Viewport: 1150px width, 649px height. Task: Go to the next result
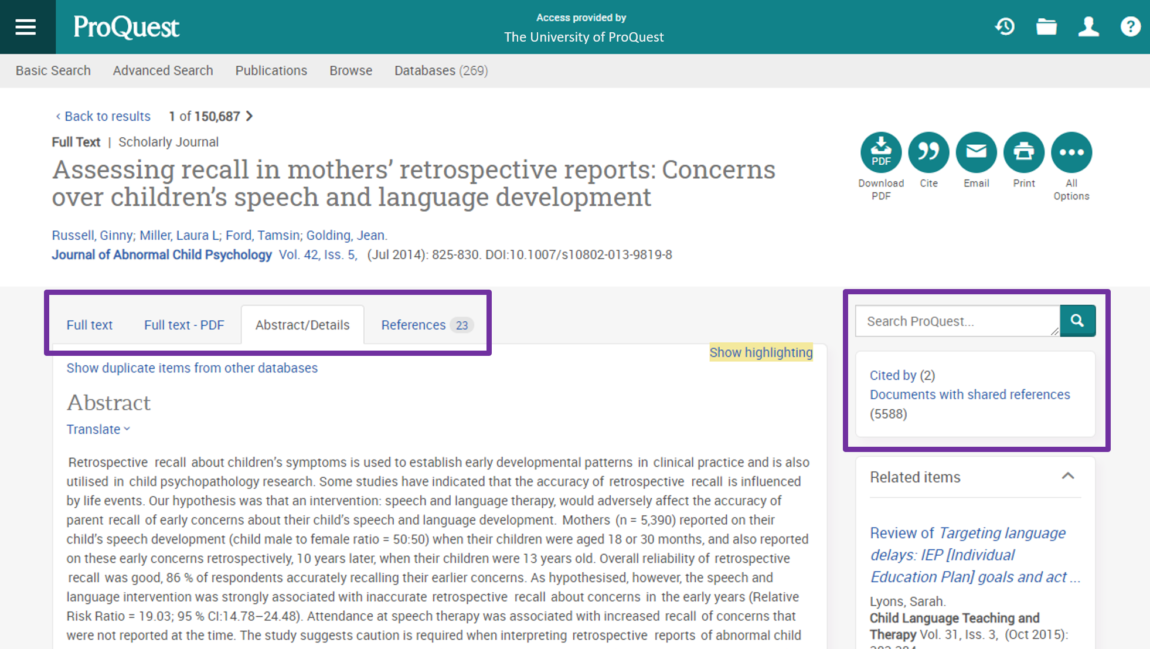(250, 116)
